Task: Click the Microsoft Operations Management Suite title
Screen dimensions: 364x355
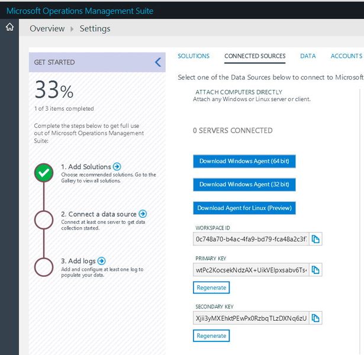Action: tap(80, 11)
